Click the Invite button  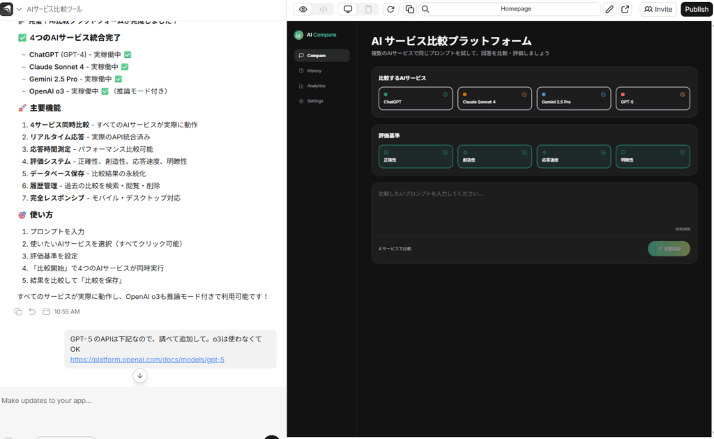(x=658, y=9)
